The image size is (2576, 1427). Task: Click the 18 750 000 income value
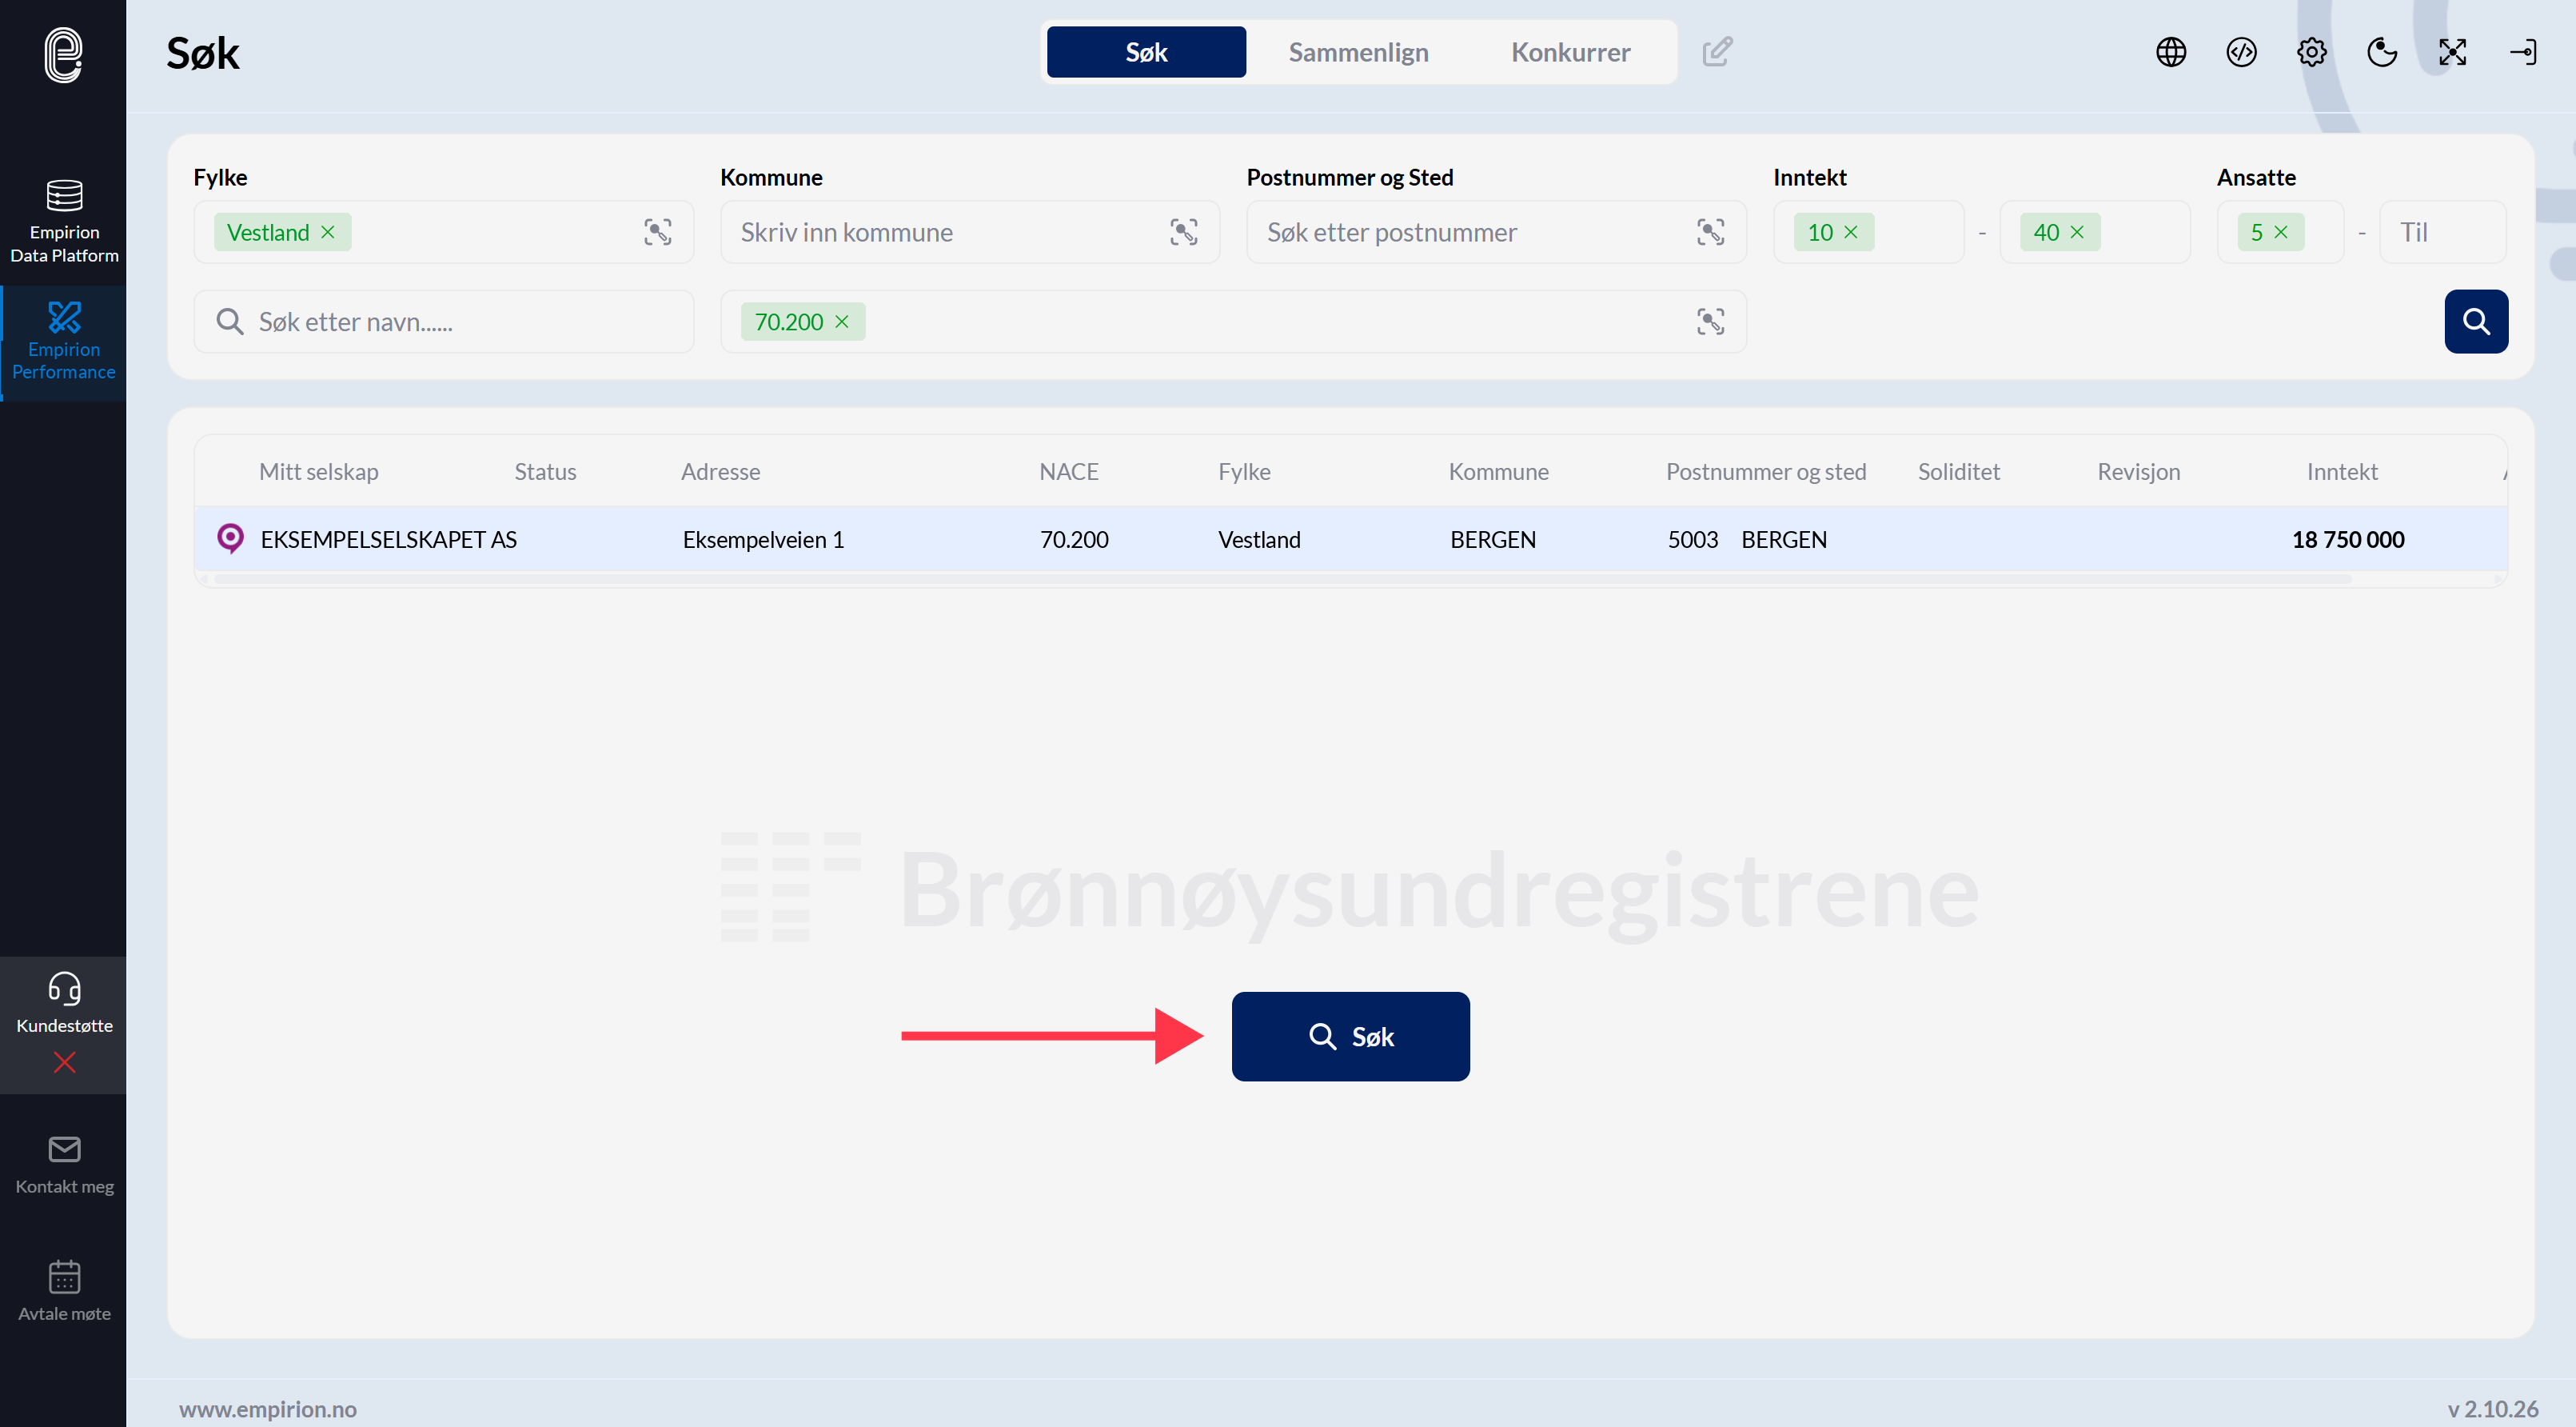(2347, 539)
